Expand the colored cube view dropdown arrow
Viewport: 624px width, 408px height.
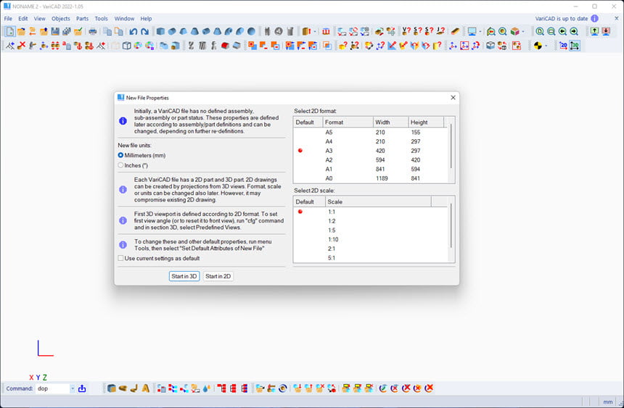coord(523,31)
